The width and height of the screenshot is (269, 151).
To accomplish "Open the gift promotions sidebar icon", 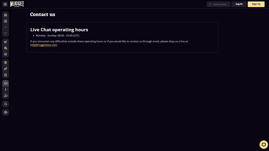I will tap(5, 62).
